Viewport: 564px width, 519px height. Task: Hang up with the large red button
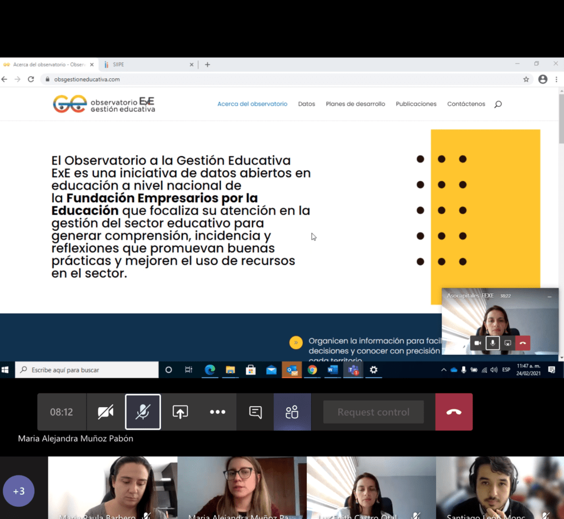point(454,412)
